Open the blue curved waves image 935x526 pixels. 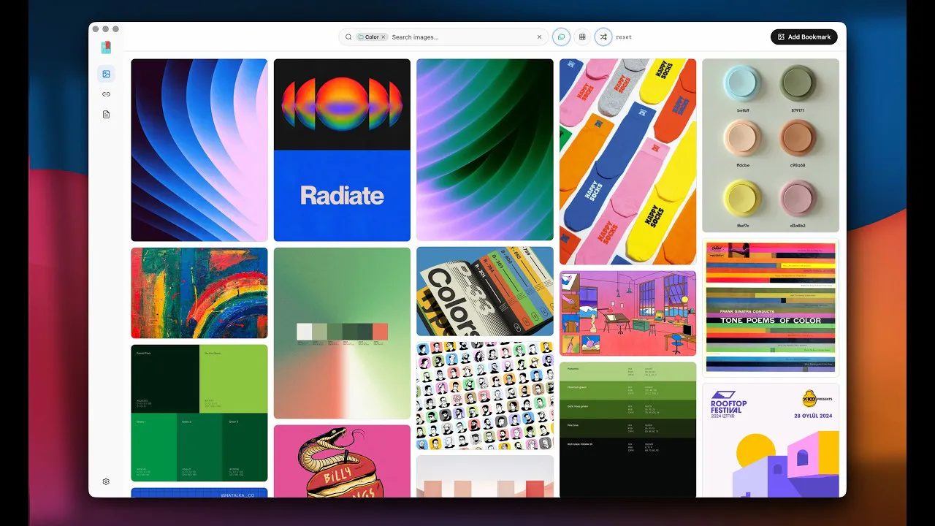(x=199, y=150)
